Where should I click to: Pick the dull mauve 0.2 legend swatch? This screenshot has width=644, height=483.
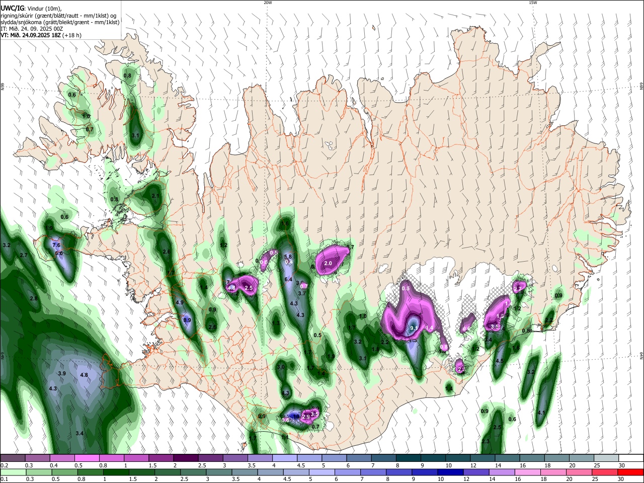(13, 458)
